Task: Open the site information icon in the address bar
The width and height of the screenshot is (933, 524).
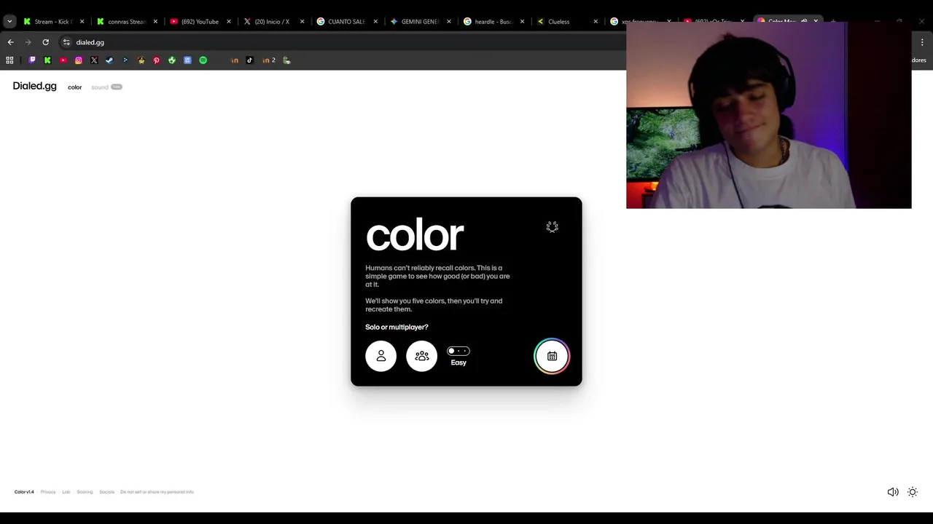Action: point(66,42)
